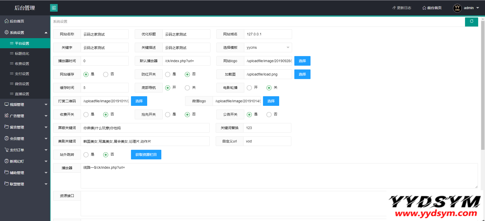Turn 电影轮播 to 开
Screen dimensions: 485x221
click(x=249, y=88)
